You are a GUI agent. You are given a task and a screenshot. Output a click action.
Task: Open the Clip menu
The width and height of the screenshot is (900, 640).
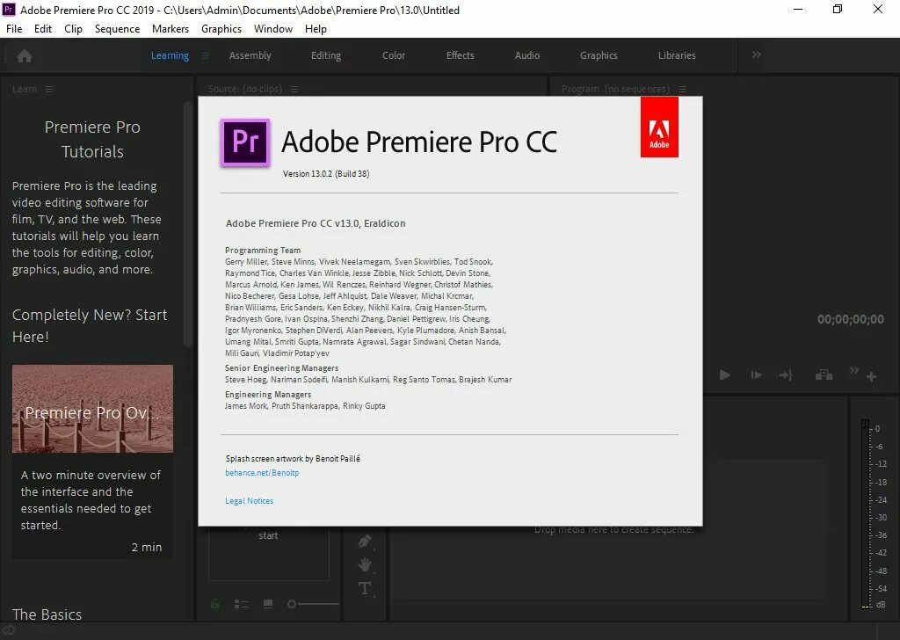[73, 29]
